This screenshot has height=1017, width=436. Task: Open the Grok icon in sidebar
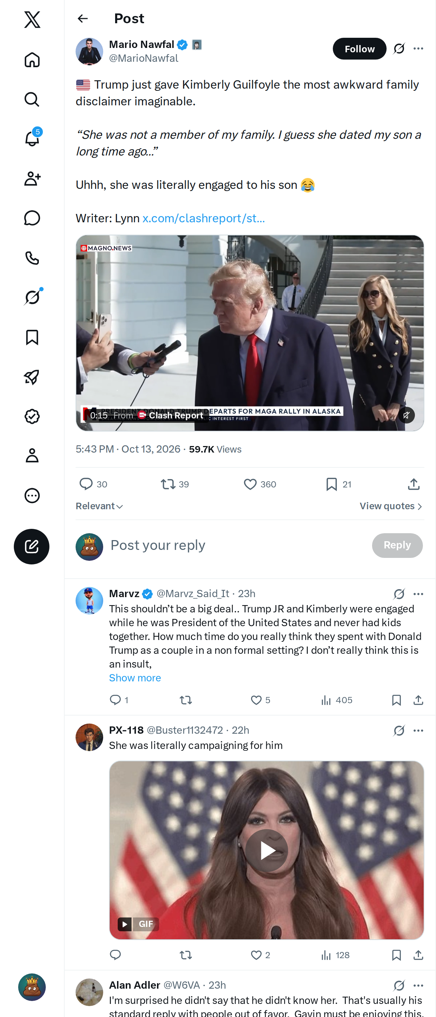pyautogui.click(x=32, y=297)
